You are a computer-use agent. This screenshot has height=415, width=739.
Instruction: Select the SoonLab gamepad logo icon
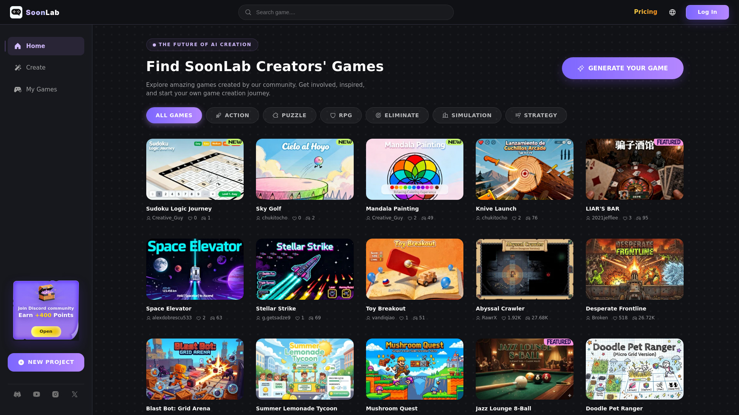16,12
